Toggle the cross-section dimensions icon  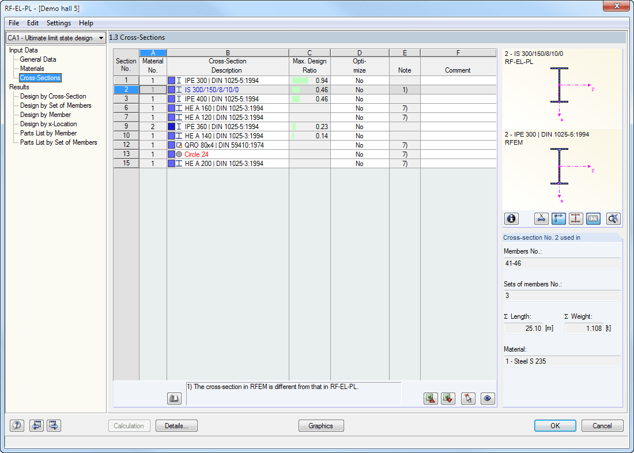tap(576, 219)
